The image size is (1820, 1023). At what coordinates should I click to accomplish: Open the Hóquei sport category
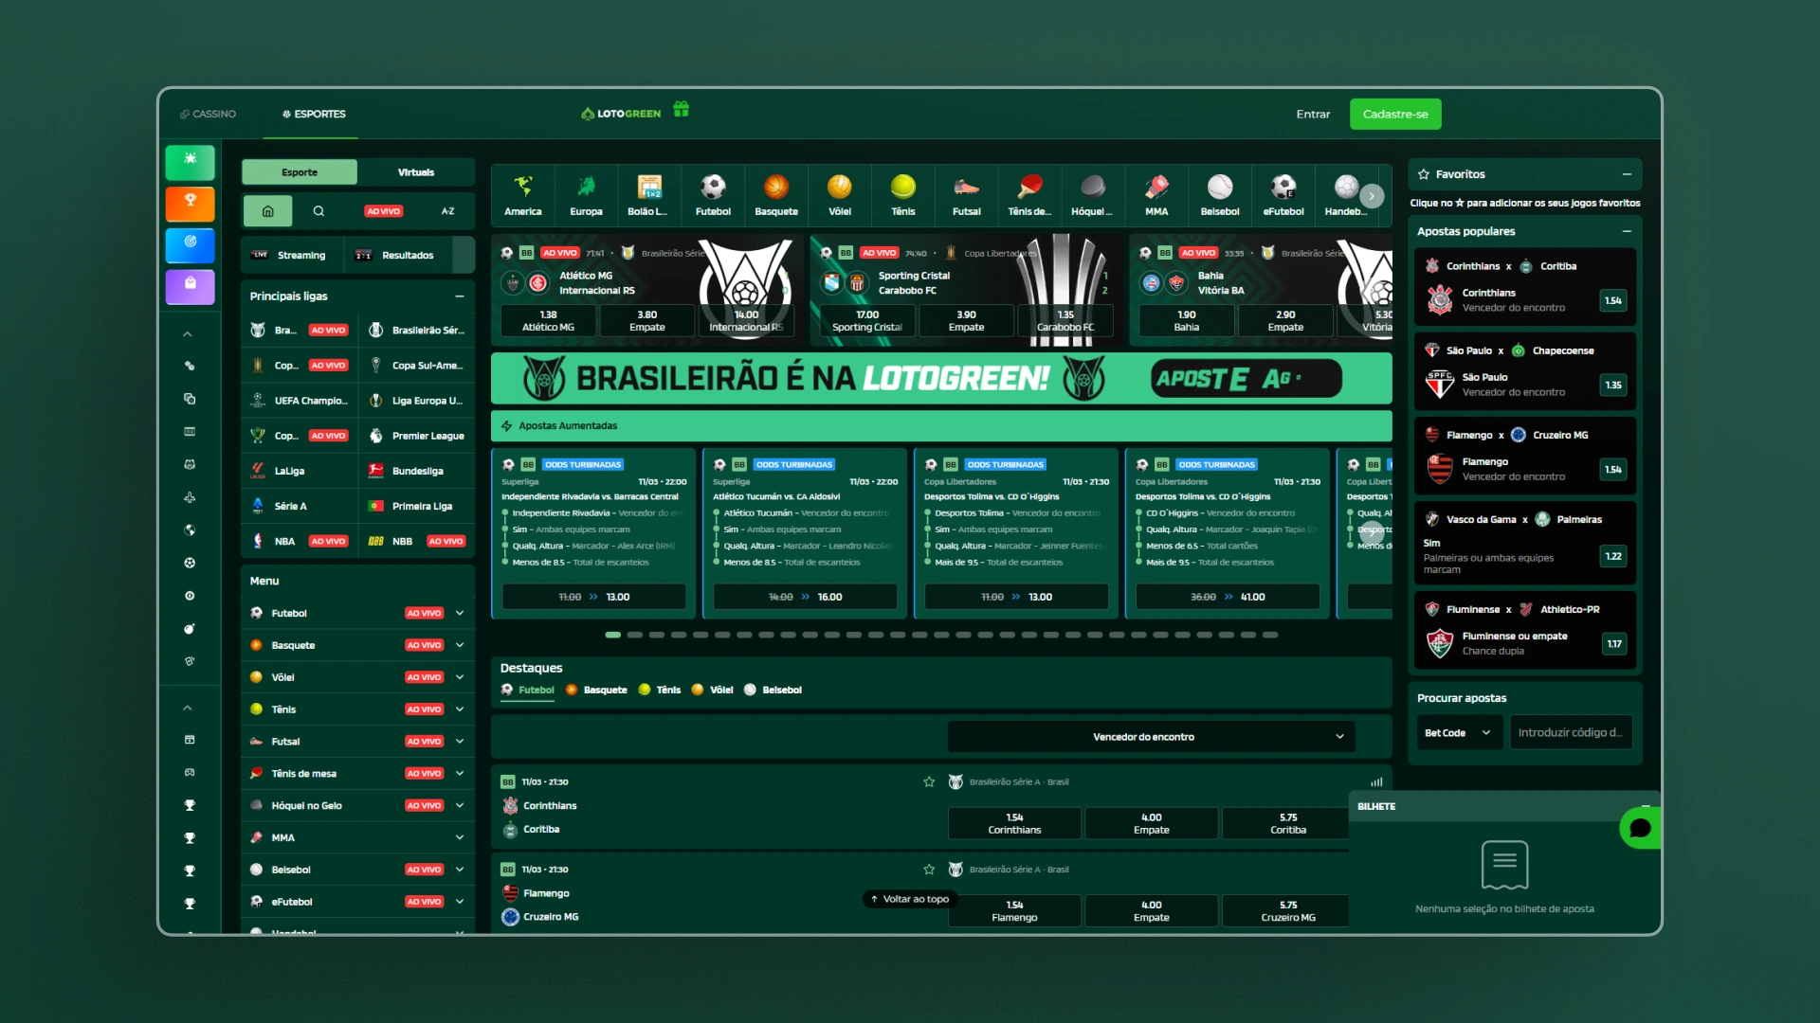(x=1092, y=195)
